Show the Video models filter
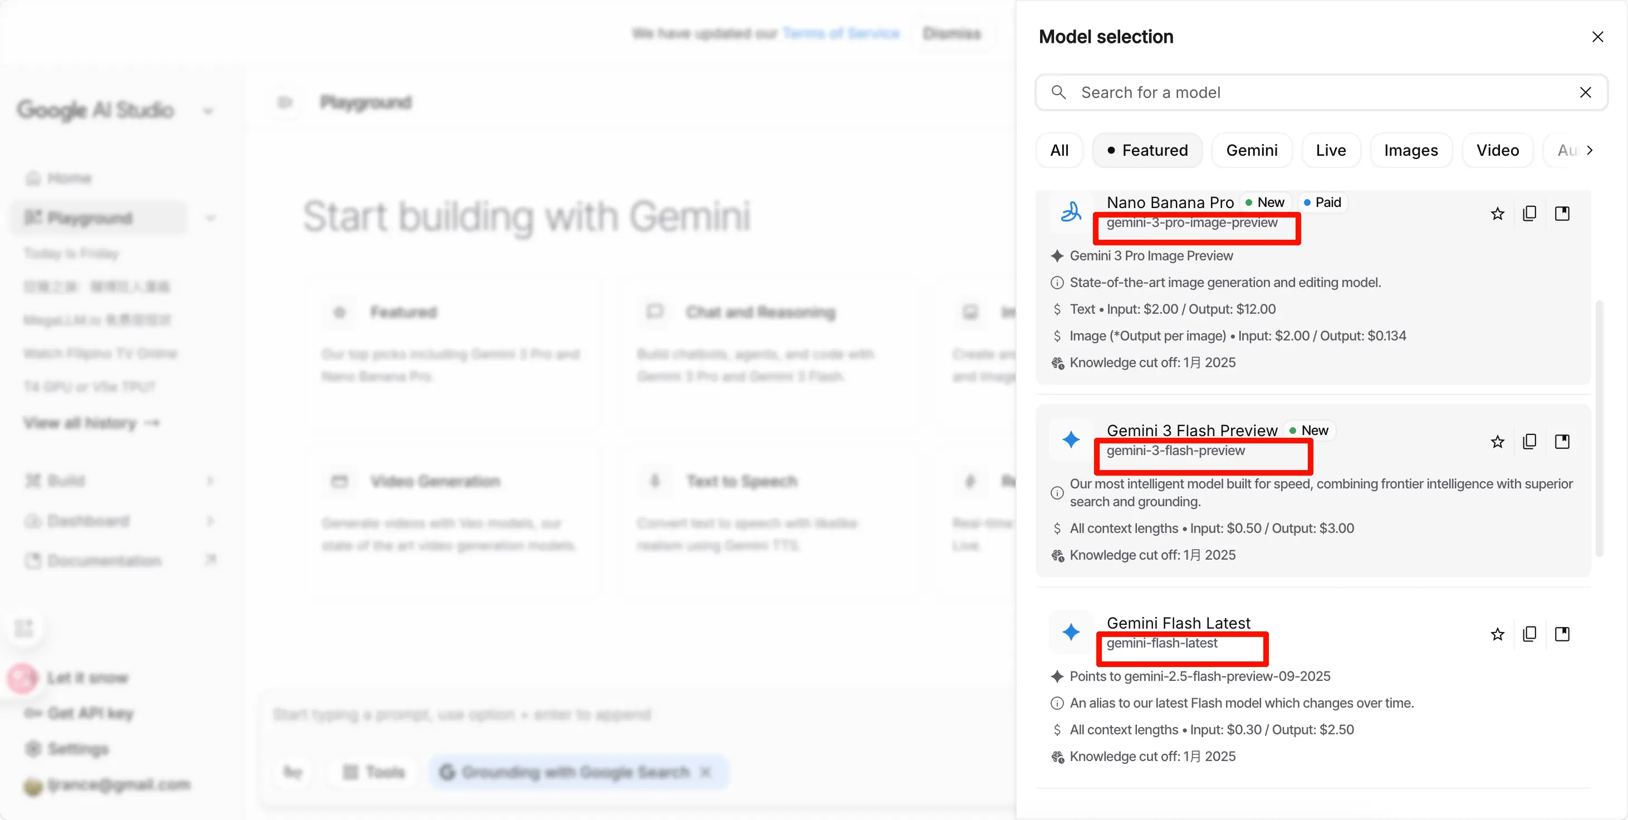The image size is (1628, 820). (x=1497, y=150)
